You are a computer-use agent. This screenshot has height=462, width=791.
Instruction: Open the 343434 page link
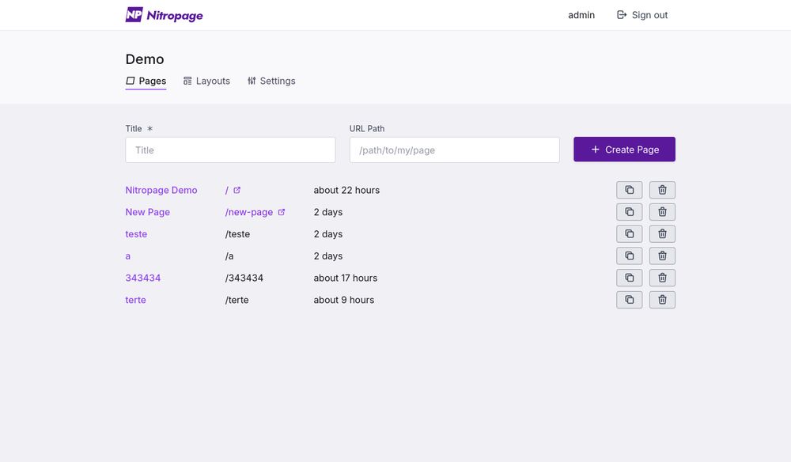coord(142,278)
